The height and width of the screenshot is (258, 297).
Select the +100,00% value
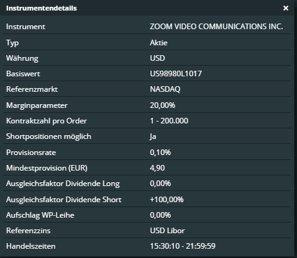pyautogui.click(x=167, y=200)
